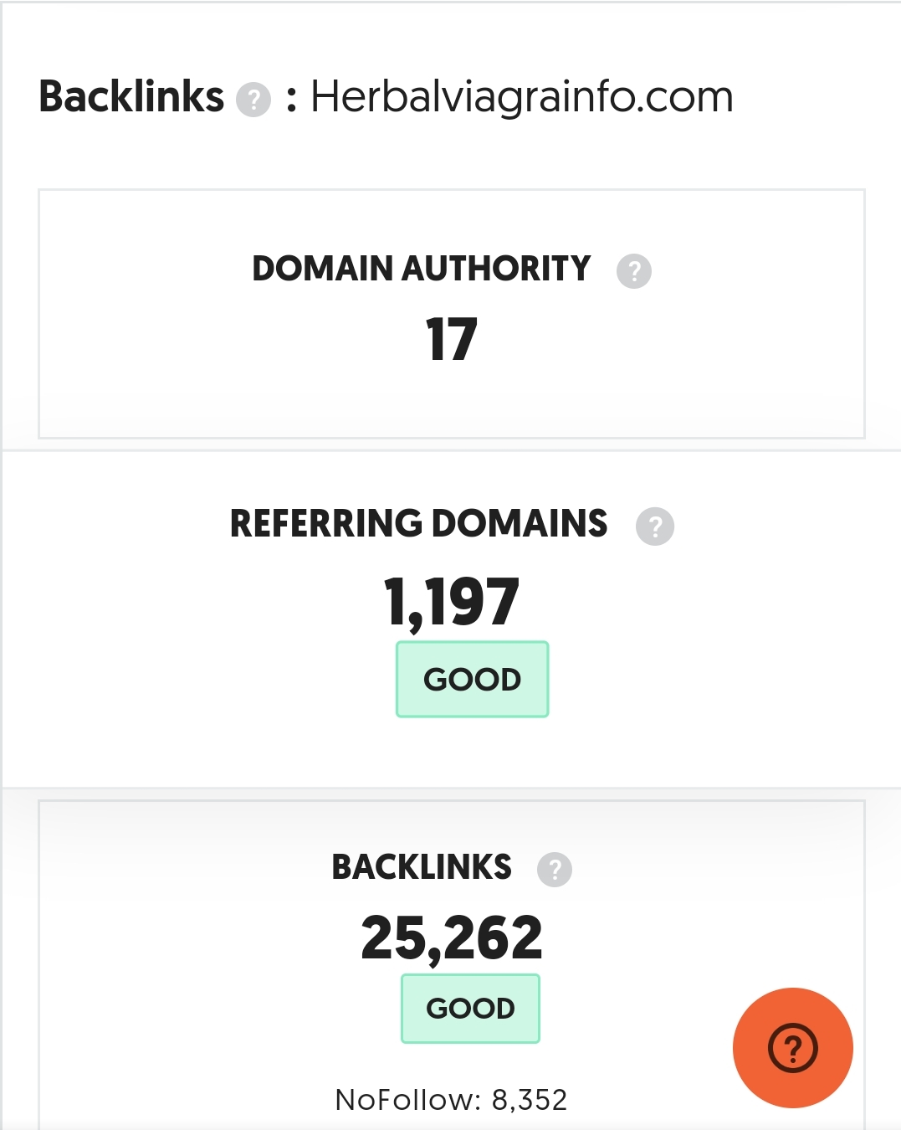
Task: Open Domain Authority help tooltip icon
Action: (634, 271)
